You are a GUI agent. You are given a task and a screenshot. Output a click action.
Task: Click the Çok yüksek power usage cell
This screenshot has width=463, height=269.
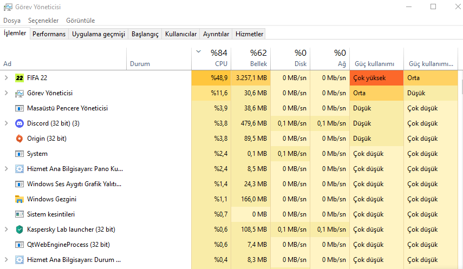376,78
